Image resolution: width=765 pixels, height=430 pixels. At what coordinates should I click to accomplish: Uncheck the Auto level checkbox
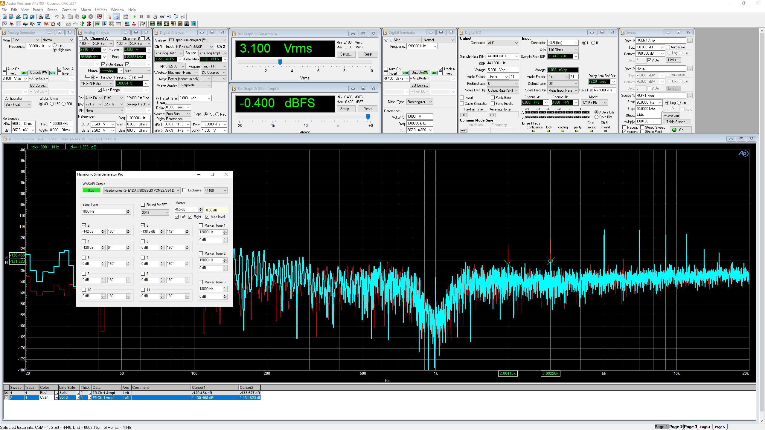207,217
